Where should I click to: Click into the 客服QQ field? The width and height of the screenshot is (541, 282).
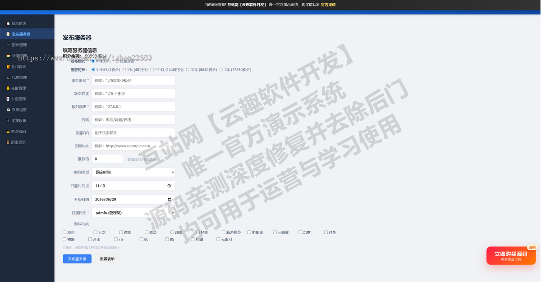133,133
